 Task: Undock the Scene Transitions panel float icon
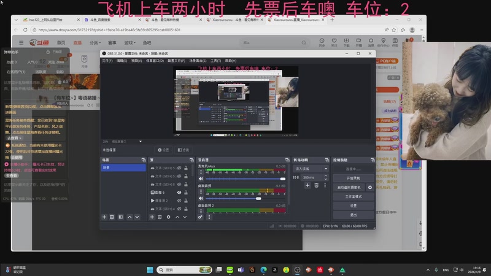point(327,160)
